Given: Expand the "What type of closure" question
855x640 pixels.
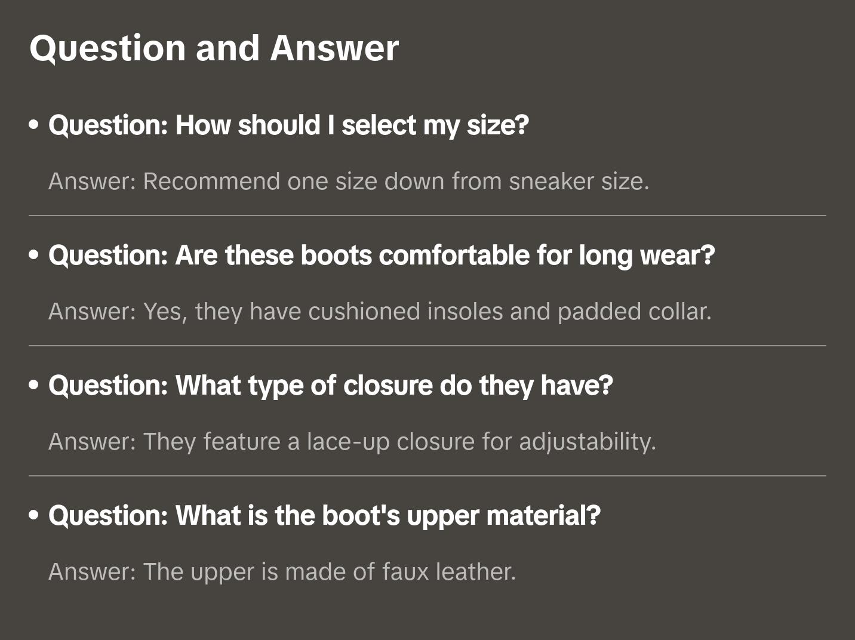Looking at the screenshot, I should pos(331,386).
